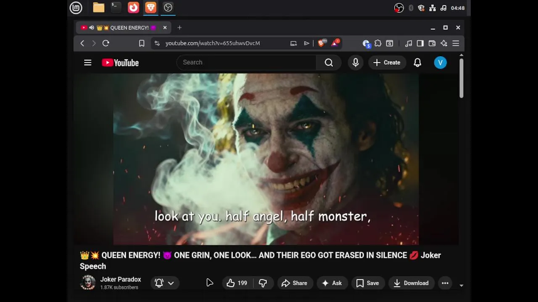Toggle the subscription notification bell
The width and height of the screenshot is (538, 302).
pos(159,283)
